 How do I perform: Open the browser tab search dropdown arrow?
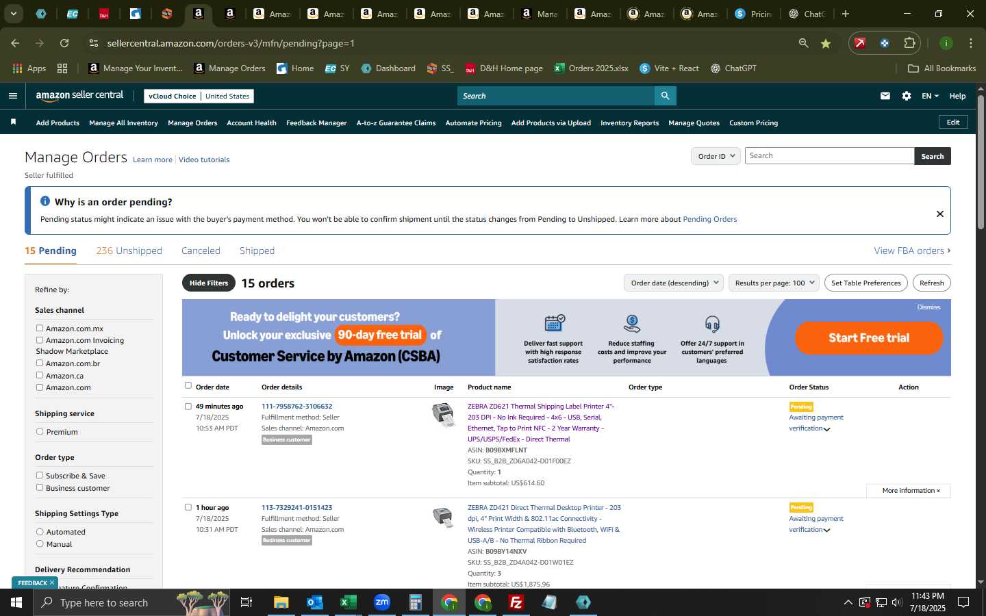click(x=13, y=14)
